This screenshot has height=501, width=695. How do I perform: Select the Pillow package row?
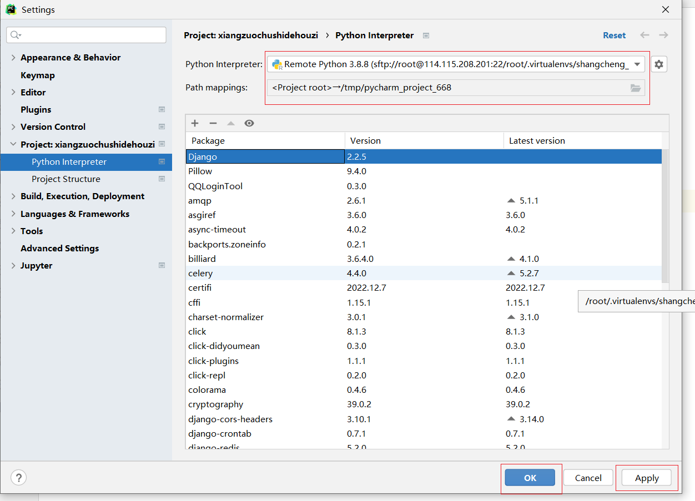coord(424,171)
